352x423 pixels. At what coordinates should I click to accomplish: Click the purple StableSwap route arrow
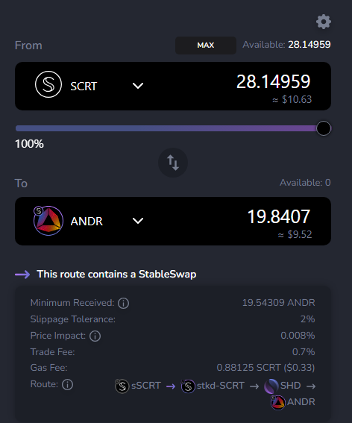tap(22, 275)
